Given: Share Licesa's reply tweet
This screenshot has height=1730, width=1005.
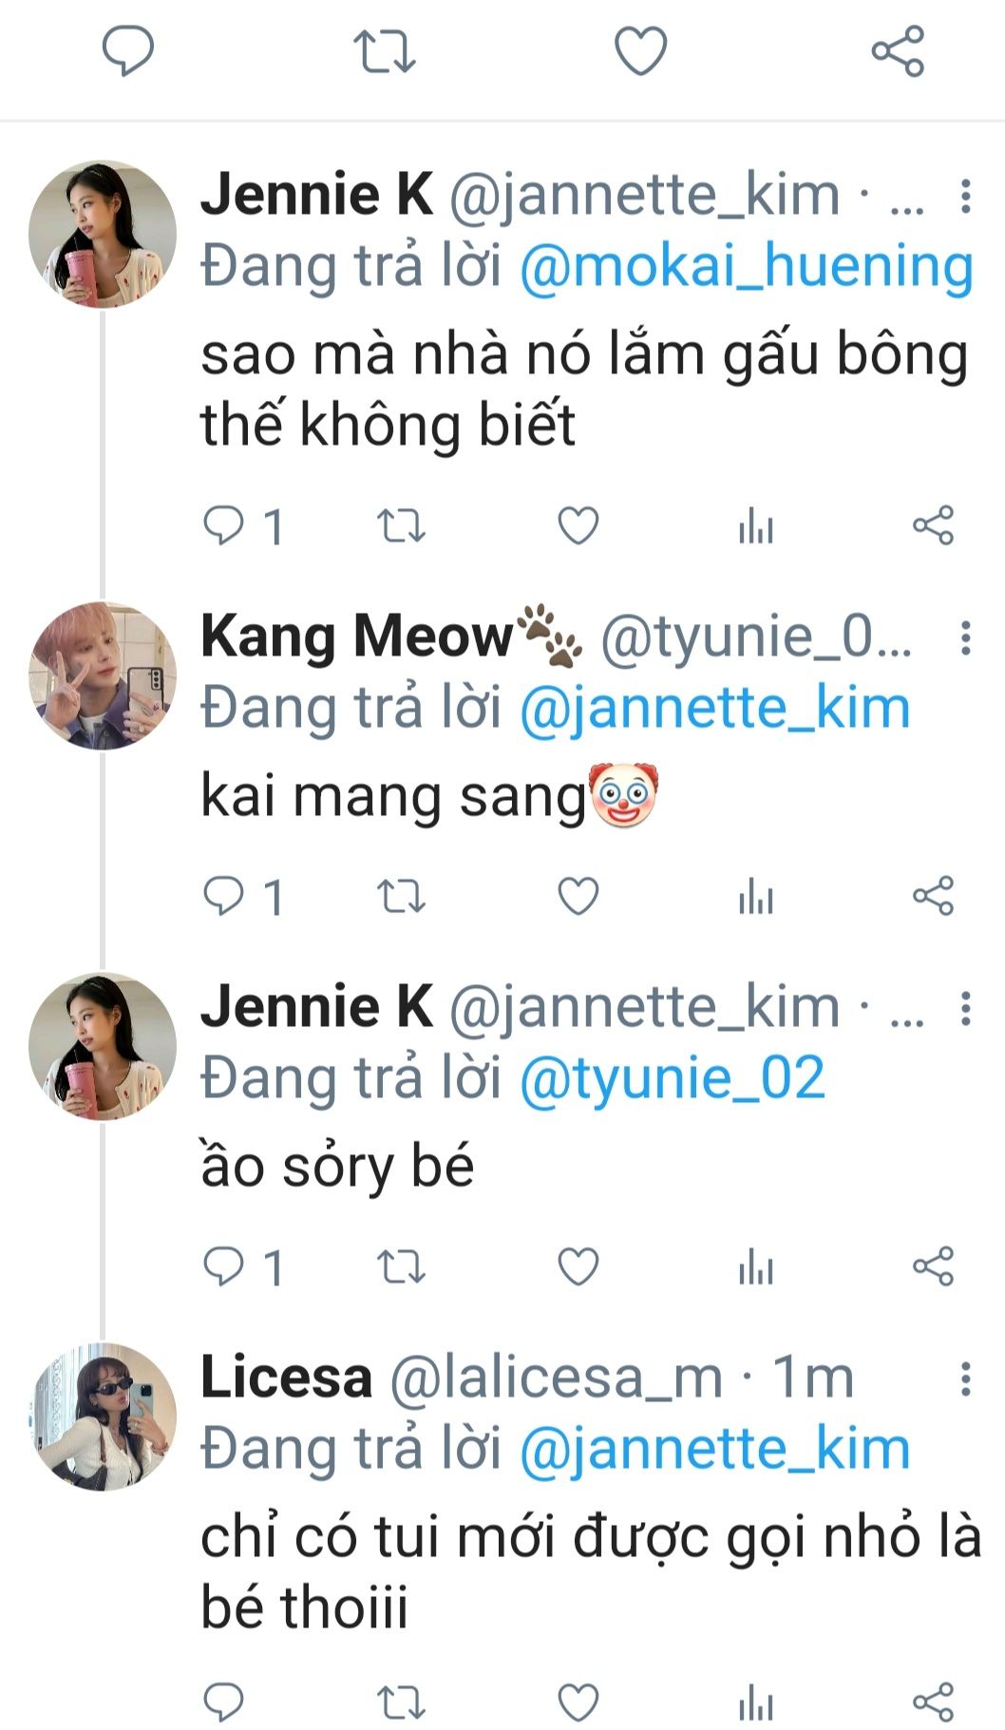Looking at the screenshot, I should click(933, 1702).
